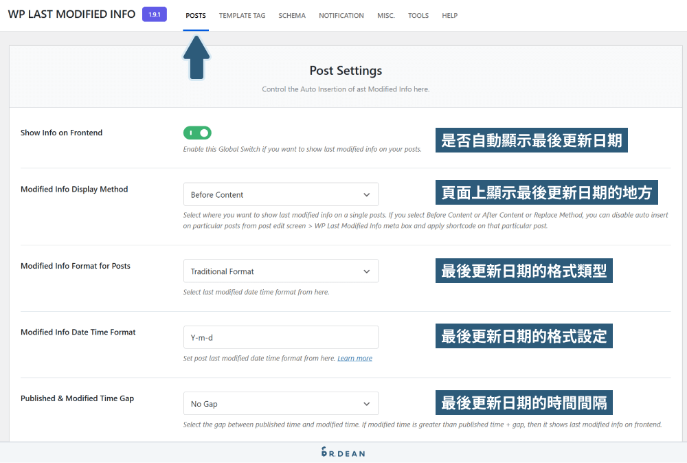Go to the SCHEMA tab
Image resolution: width=687 pixels, height=463 pixels.
point(292,16)
